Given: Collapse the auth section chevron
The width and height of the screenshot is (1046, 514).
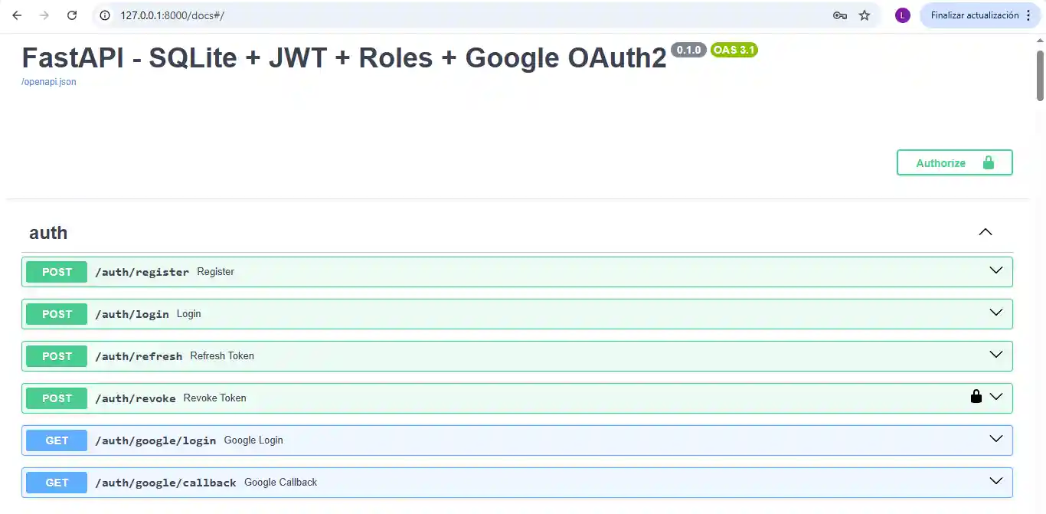Looking at the screenshot, I should [986, 232].
